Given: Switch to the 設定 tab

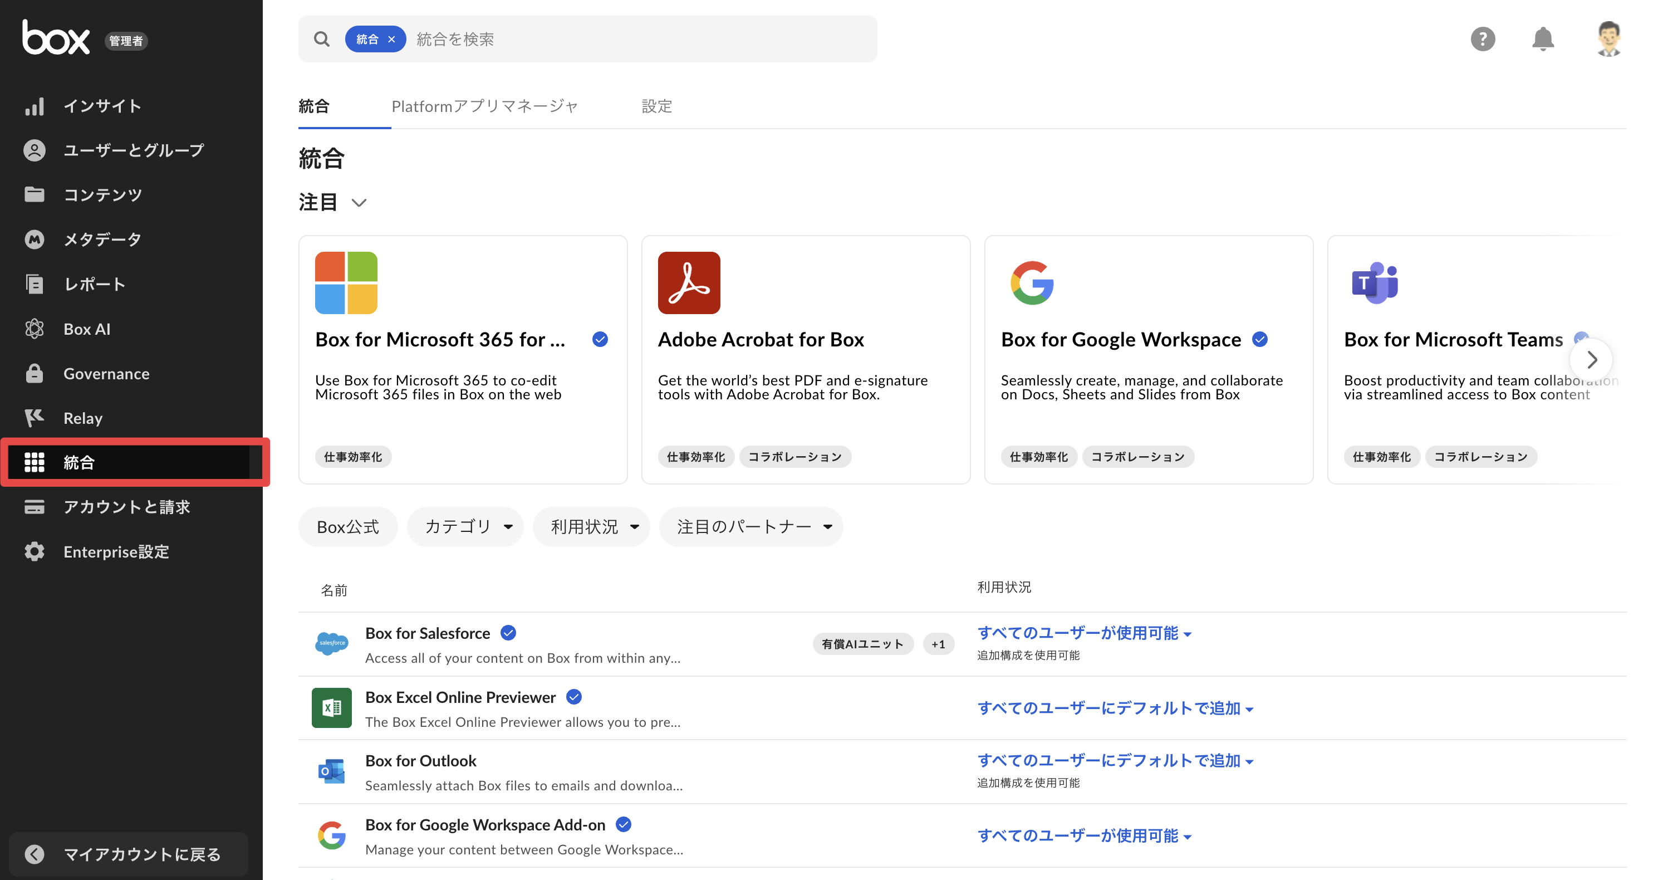Looking at the screenshot, I should 656,106.
